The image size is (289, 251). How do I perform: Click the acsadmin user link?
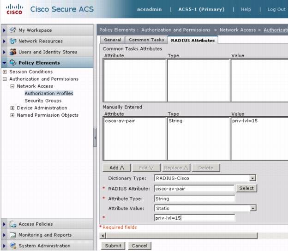pos(149,9)
